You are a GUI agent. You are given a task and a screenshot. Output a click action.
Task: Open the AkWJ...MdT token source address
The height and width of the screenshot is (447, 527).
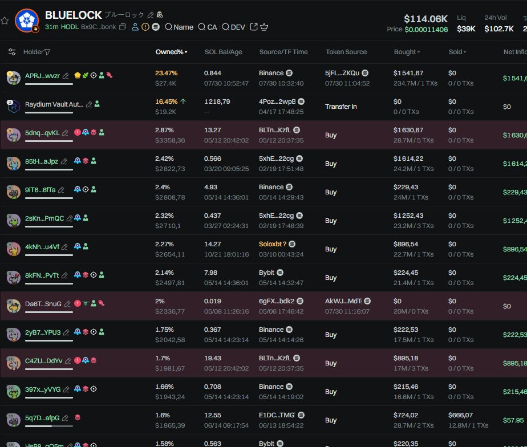tap(343, 301)
